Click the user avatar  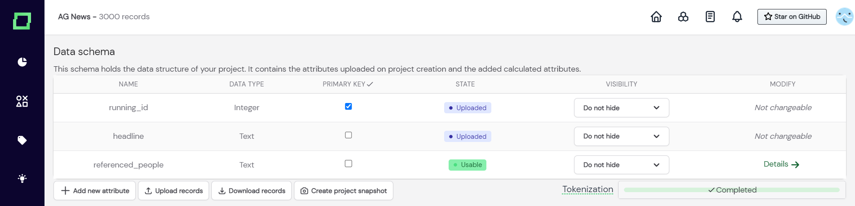coord(844,17)
